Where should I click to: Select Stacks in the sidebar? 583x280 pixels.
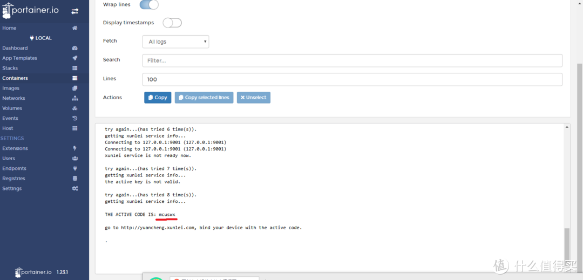point(10,69)
